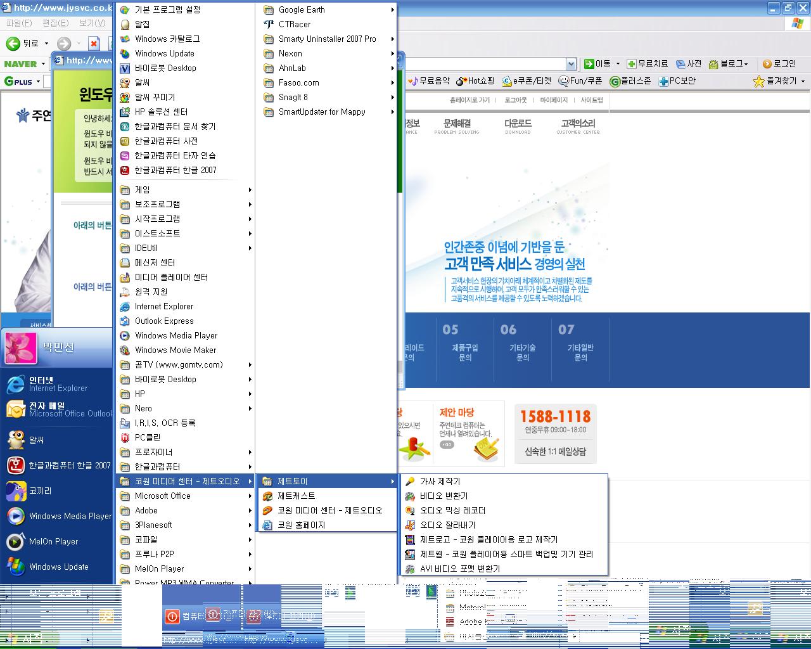Expand the 이스트소프트 submenu
The image size is (811, 649).
pyautogui.click(x=185, y=233)
